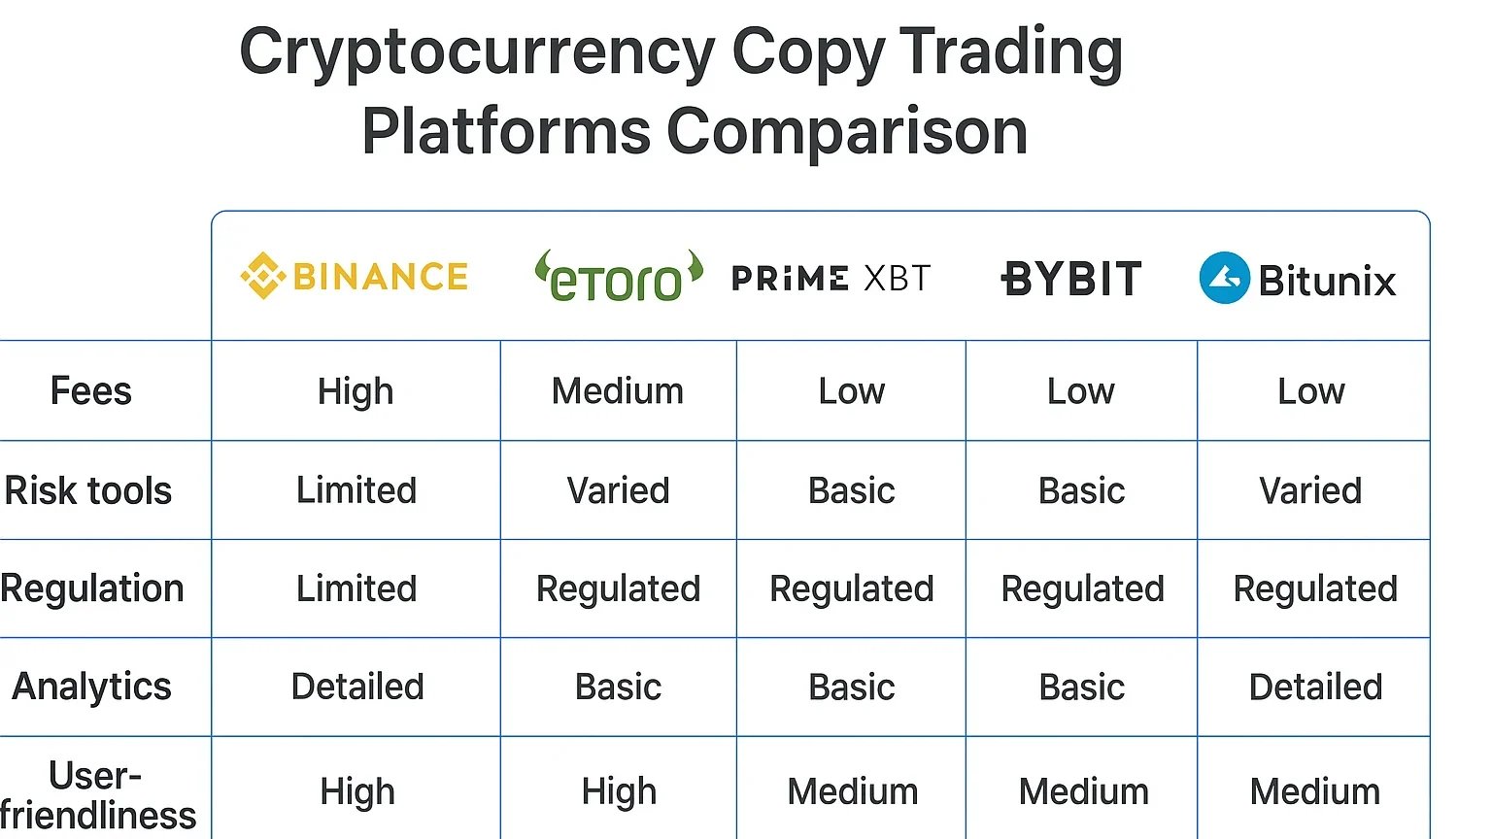This screenshot has width=1492, height=839.
Task: Select eToro's User-friendliness cell showing High
Action: 619,791
